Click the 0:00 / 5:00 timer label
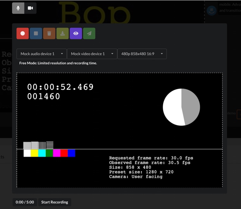This screenshot has width=241, height=209. tap(25, 202)
